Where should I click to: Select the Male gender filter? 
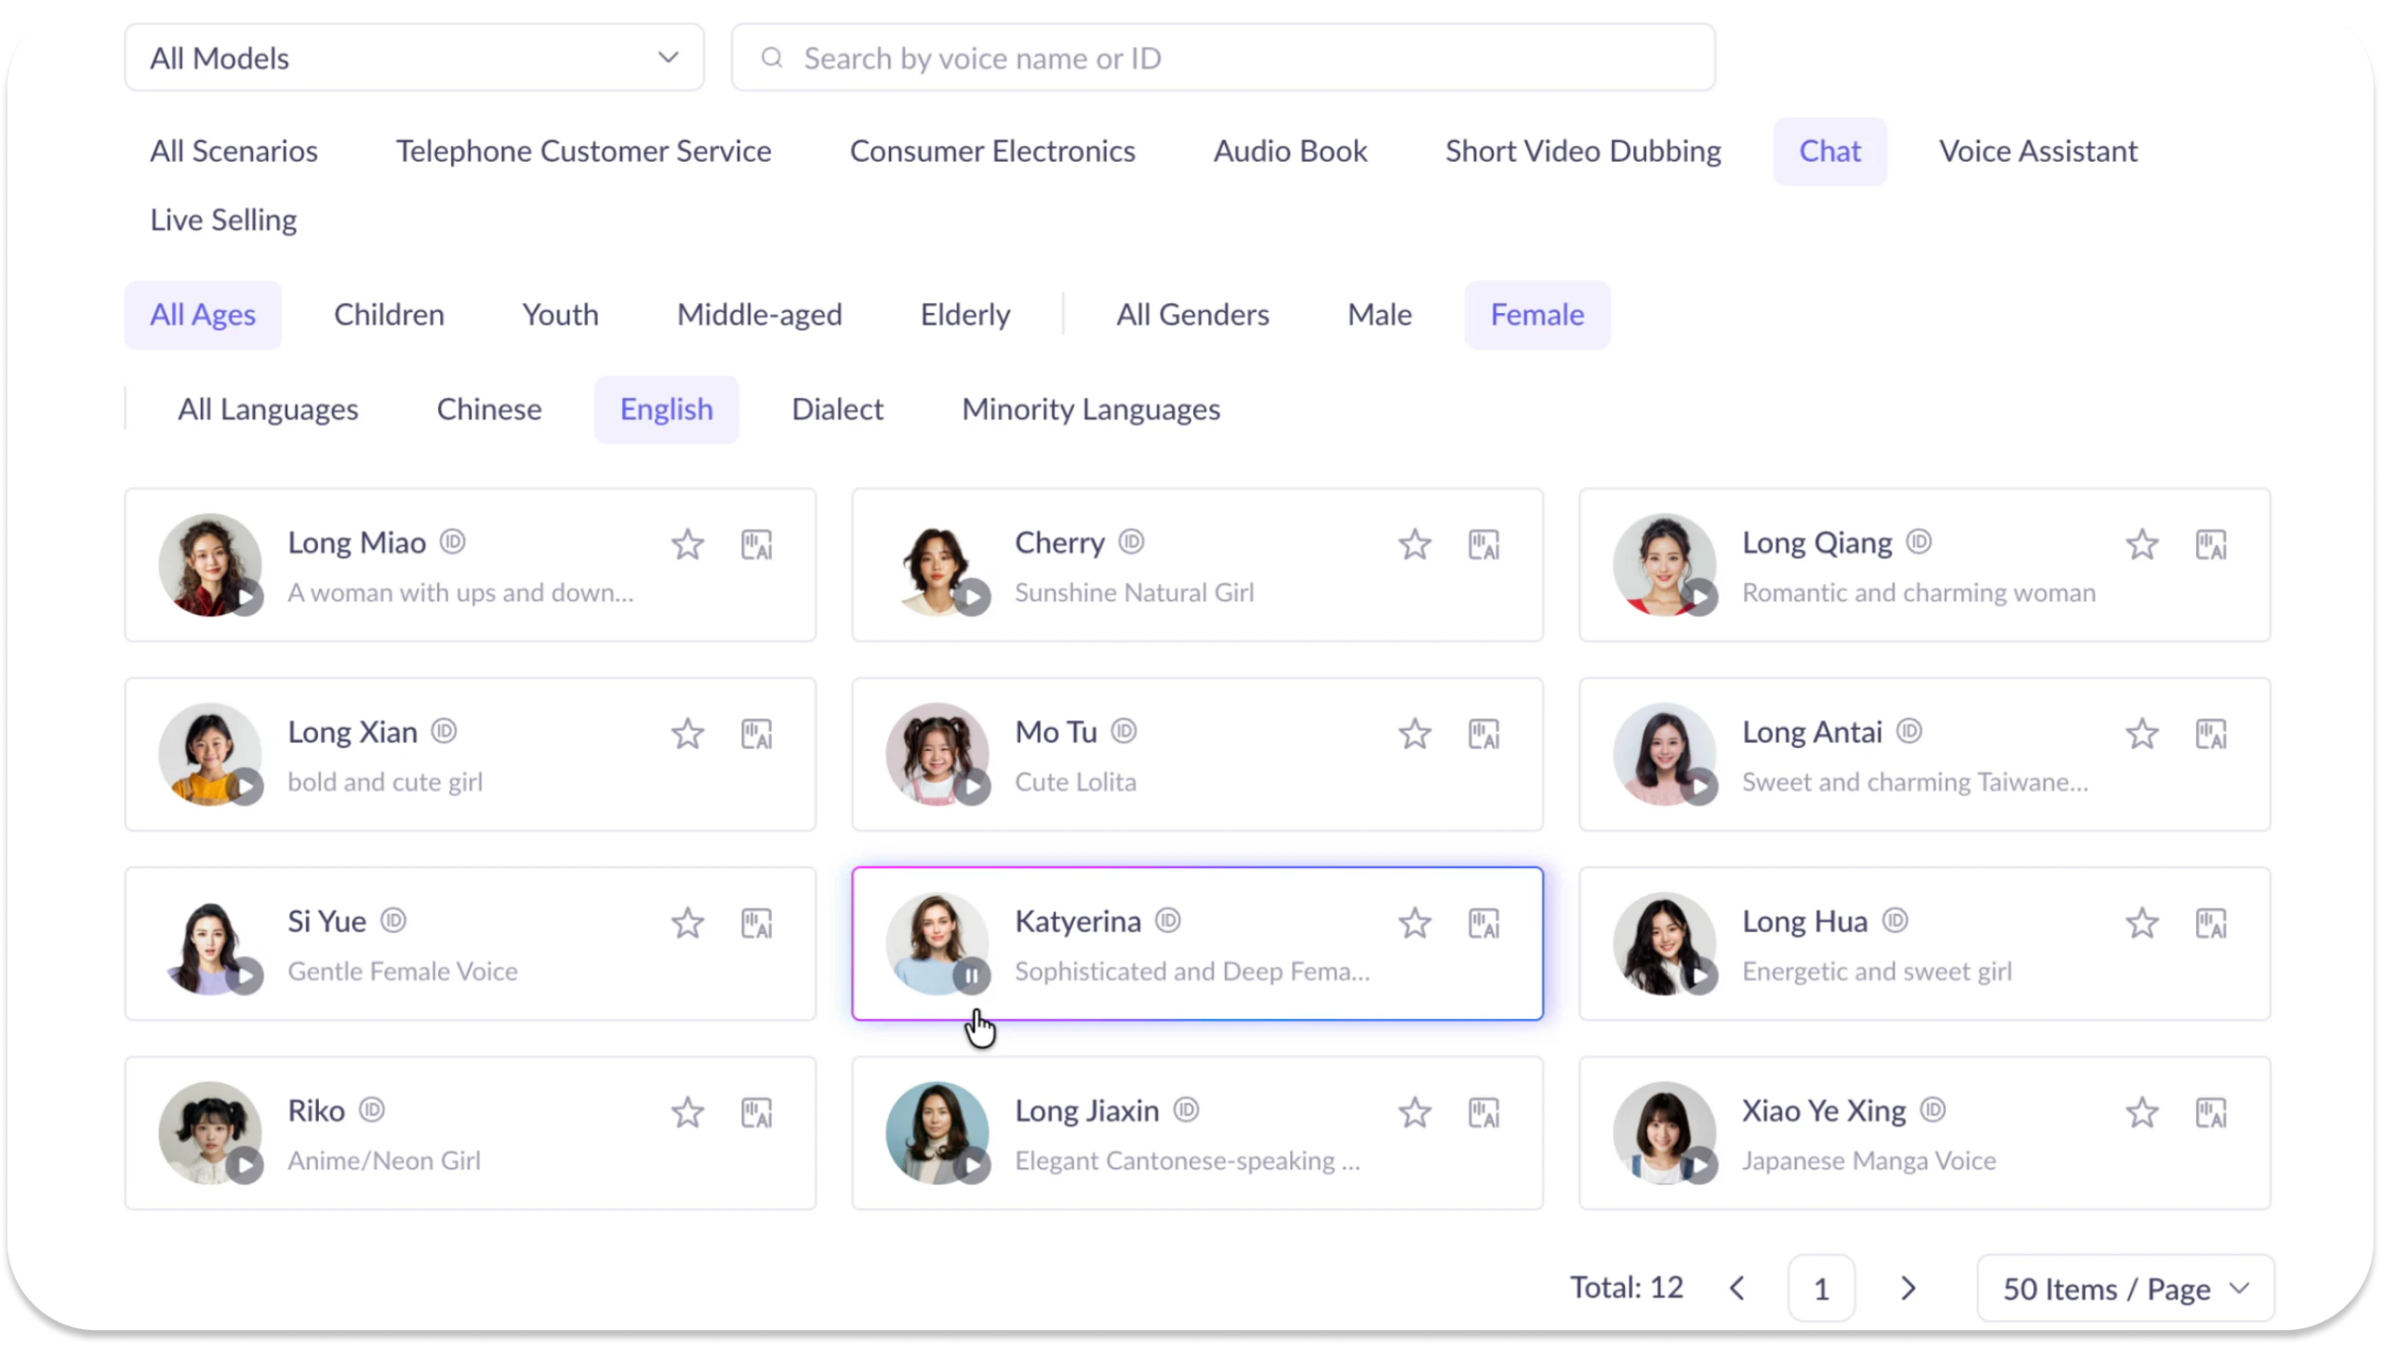point(1379,315)
